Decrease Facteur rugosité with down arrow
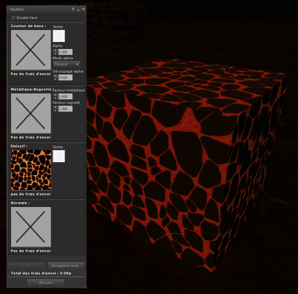Screen dimensions: 298x294 [x=55, y=110]
